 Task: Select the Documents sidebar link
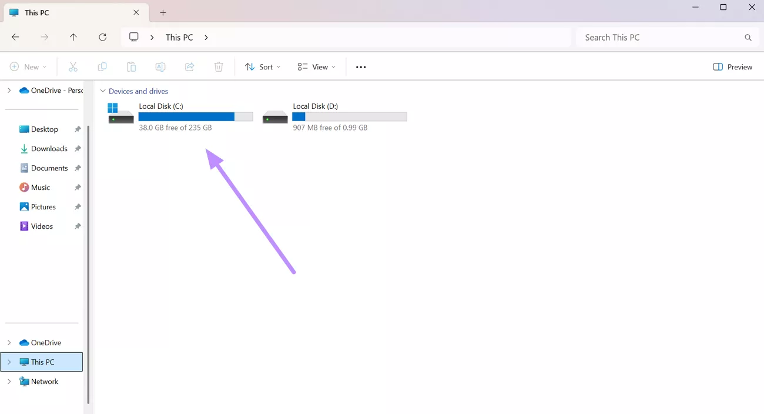pyautogui.click(x=48, y=168)
